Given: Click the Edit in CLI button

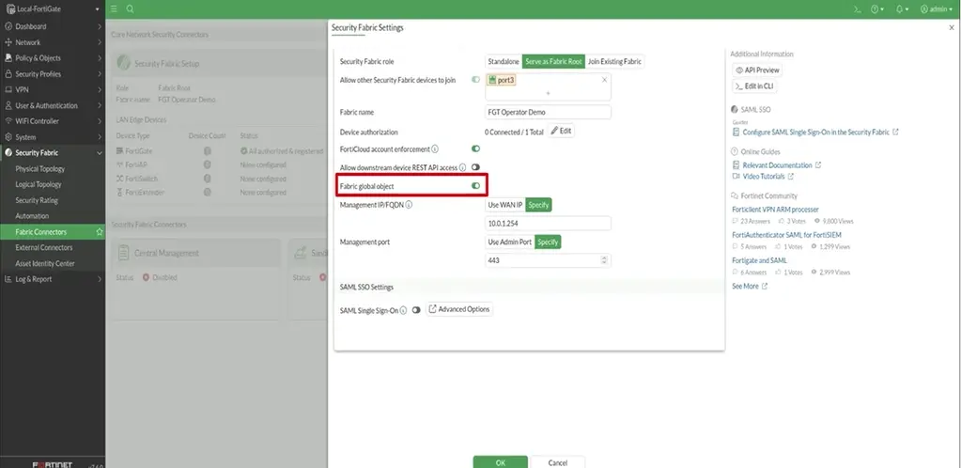Looking at the screenshot, I should pyautogui.click(x=754, y=86).
